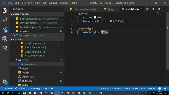Open App.js in SMS-SPA file tree

pyautogui.click(x=37, y=72)
